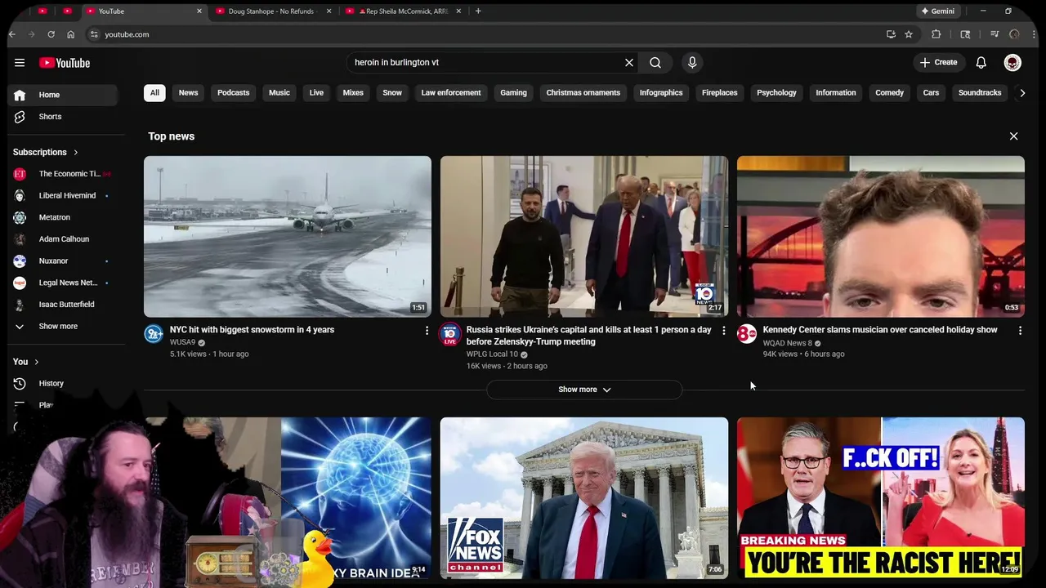Dismiss the Top news section
This screenshot has width=1046, height=588.
(1013, 136)
